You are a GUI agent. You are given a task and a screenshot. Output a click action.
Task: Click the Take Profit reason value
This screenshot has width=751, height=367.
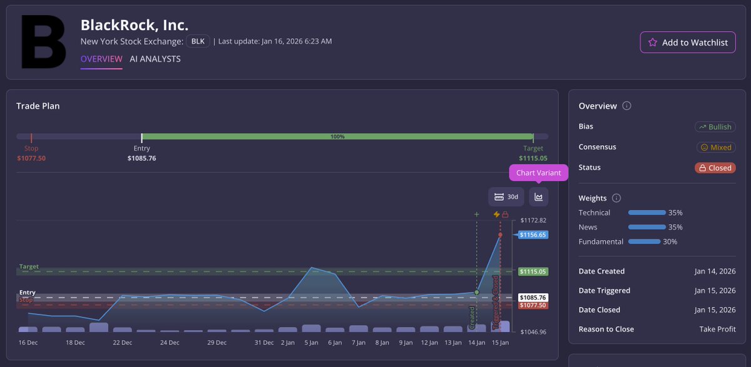click(717, 329)
